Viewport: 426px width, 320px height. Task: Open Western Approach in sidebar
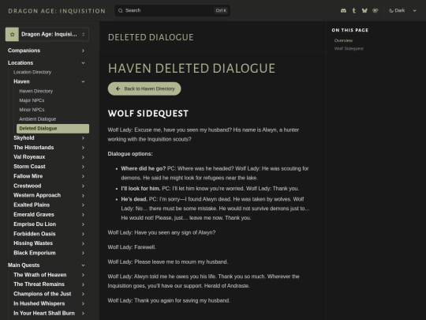coord(37,195)
